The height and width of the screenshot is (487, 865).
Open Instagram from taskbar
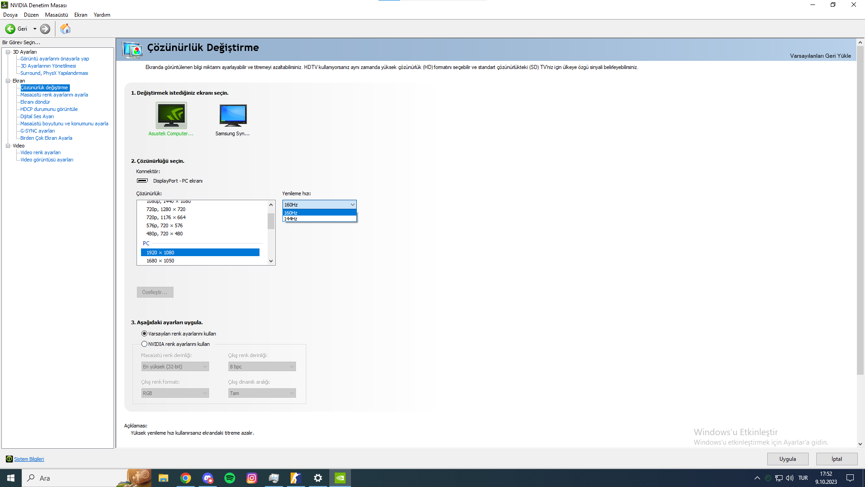point(252,478)
